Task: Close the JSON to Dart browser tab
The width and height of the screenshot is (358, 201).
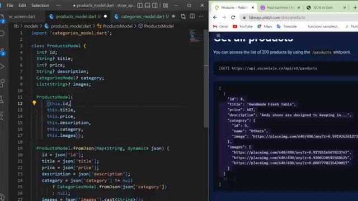Action: coord(345,7)
